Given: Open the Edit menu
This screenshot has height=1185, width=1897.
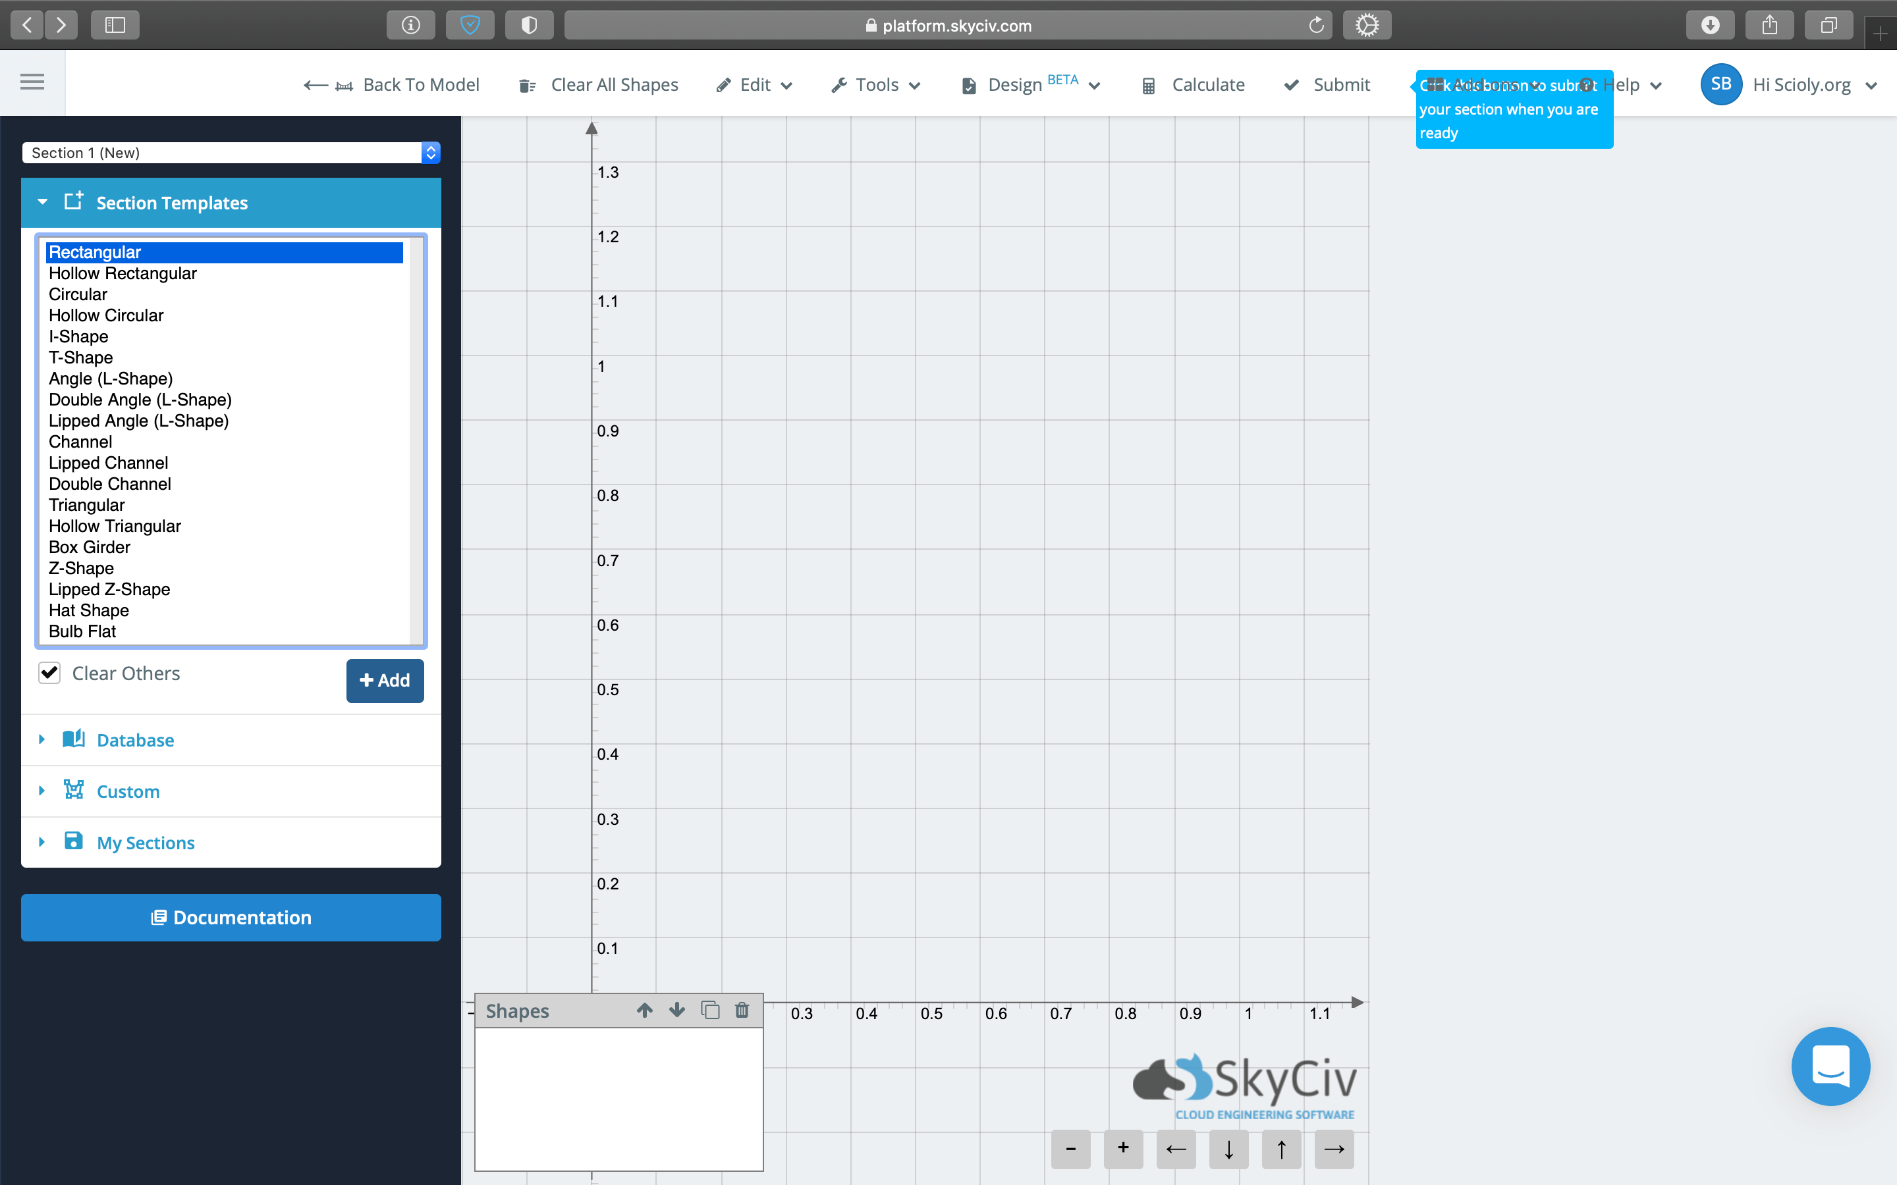Looking at the screenshot, I should (x=755, y=85).
